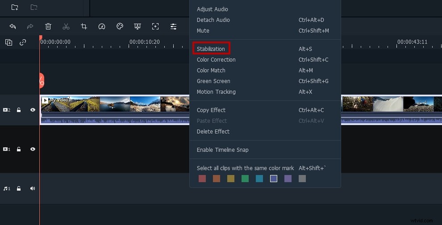Toggle lock on video track 1
442x225 pixels.
(19, 149)
